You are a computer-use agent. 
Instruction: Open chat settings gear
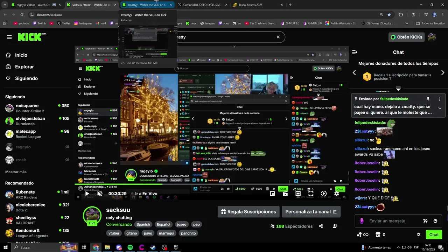(419, 234)
